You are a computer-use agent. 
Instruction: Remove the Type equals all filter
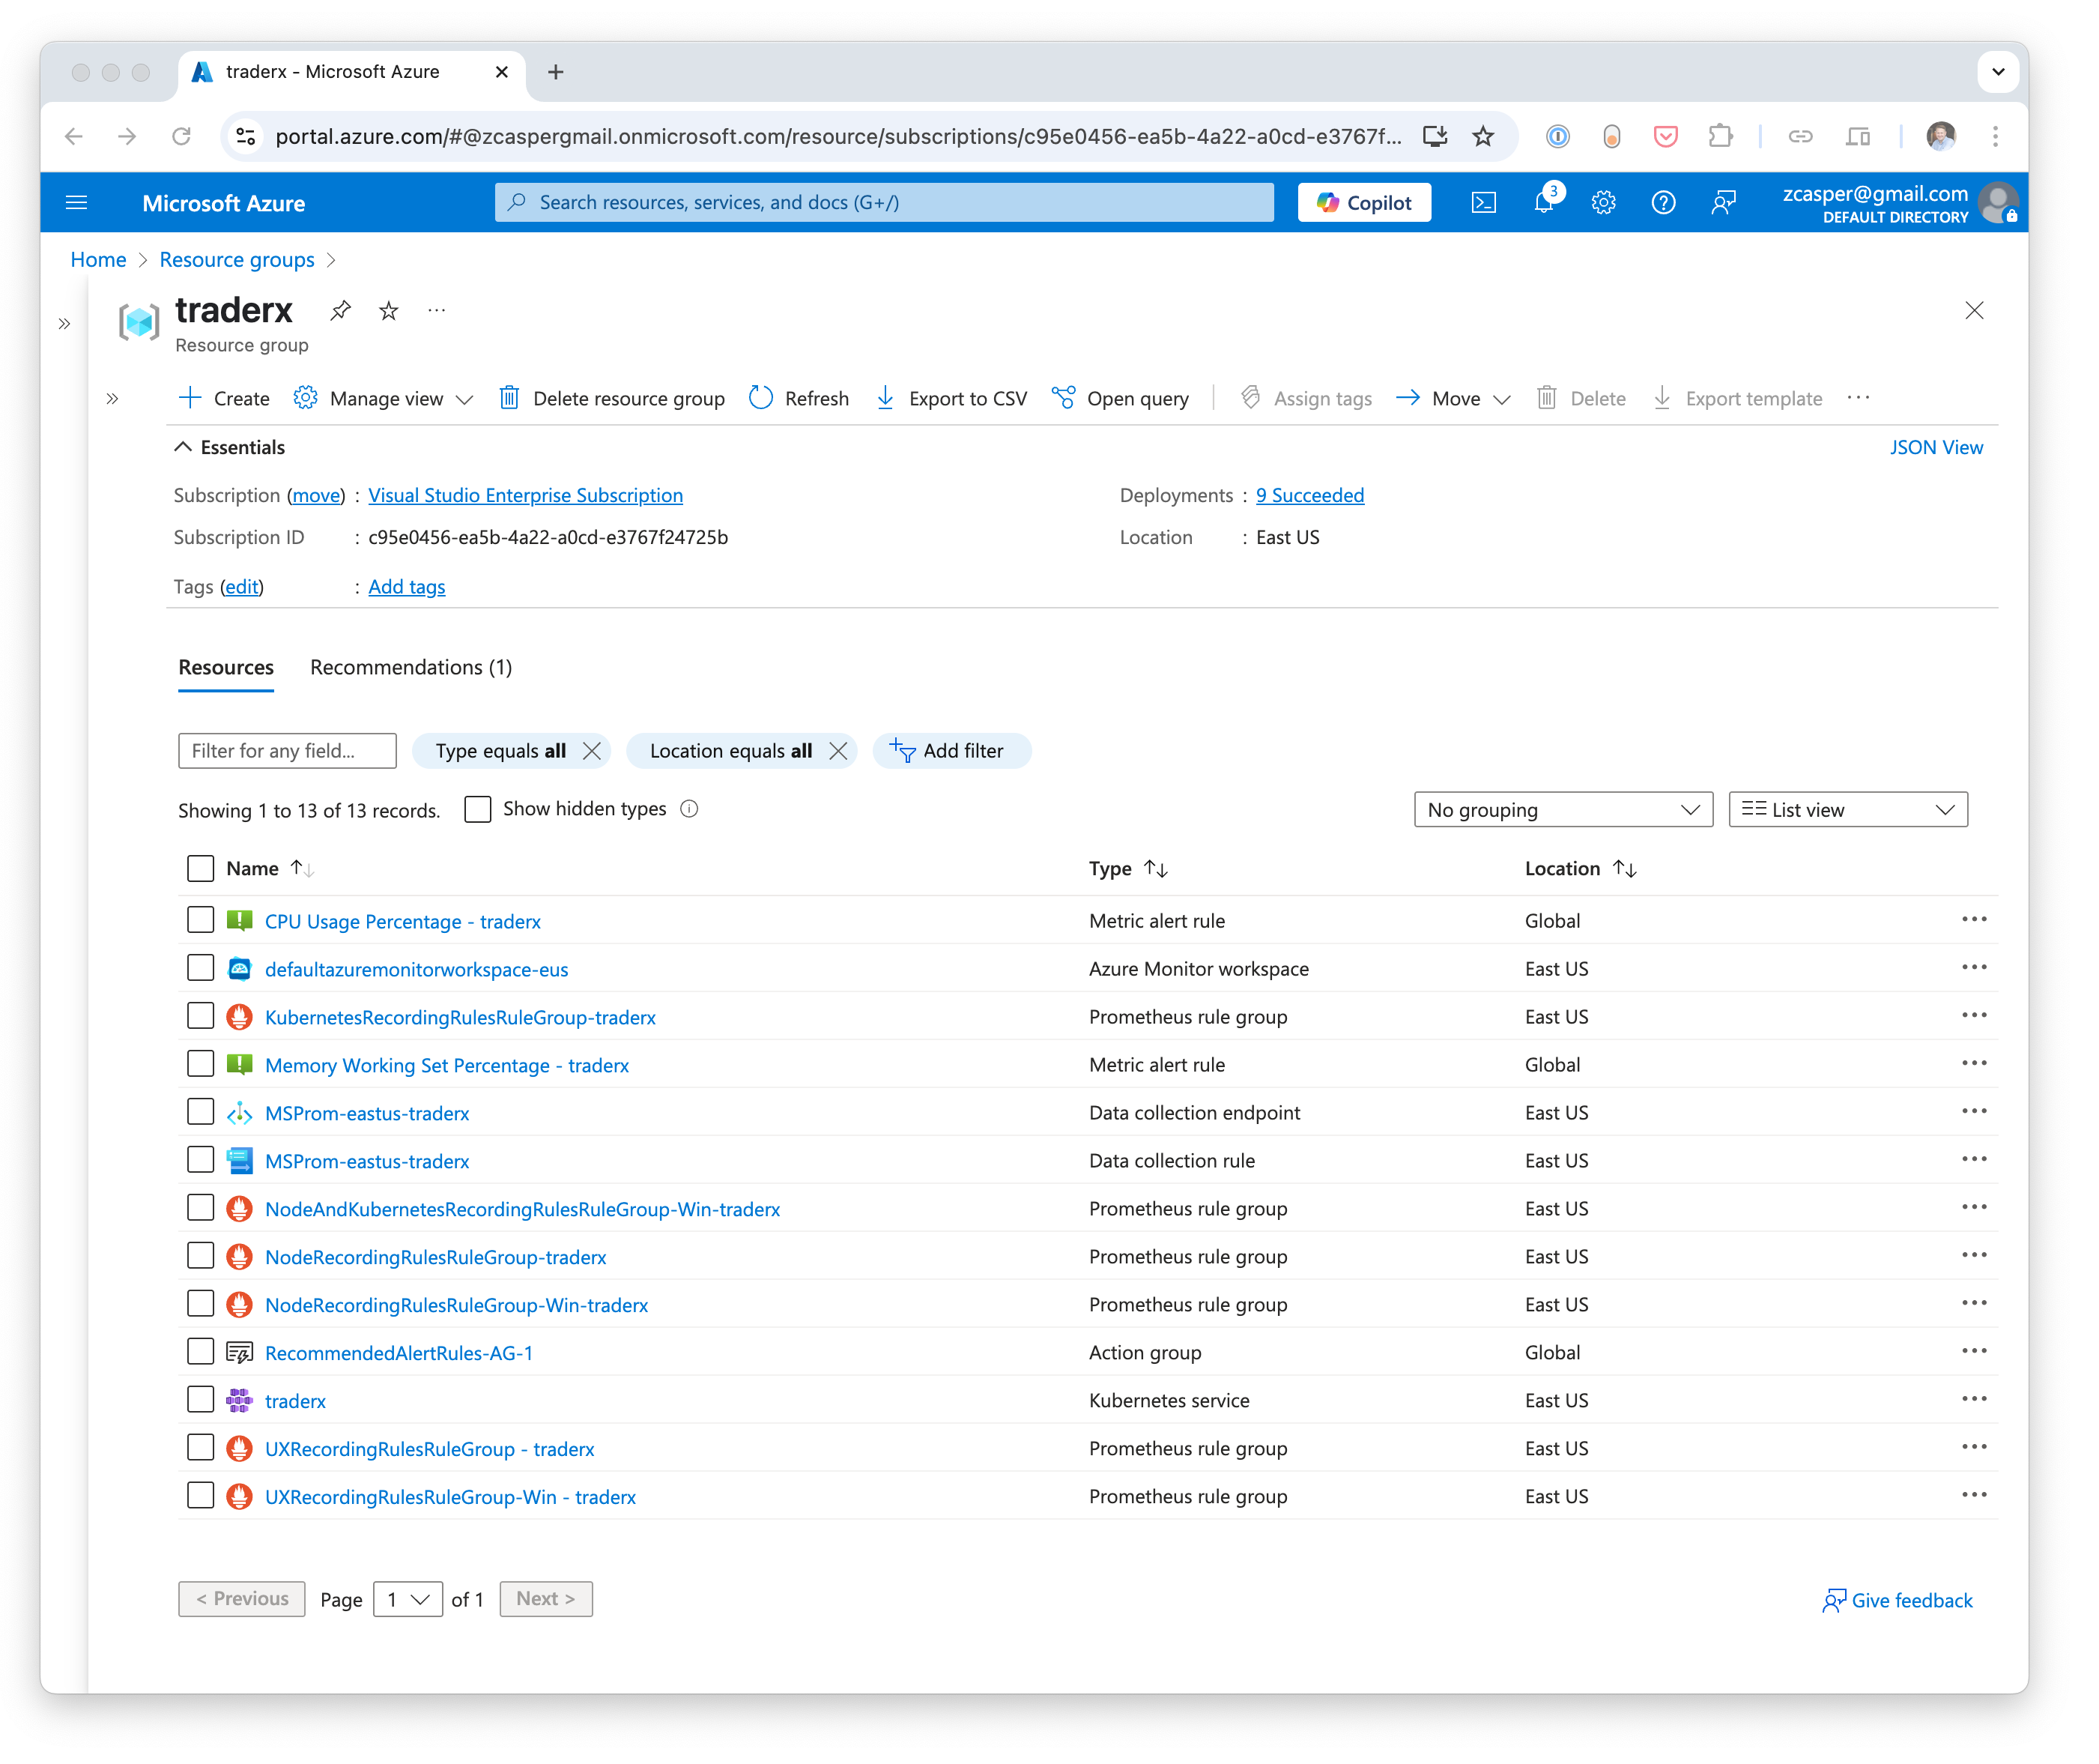[x=592, y=751]
